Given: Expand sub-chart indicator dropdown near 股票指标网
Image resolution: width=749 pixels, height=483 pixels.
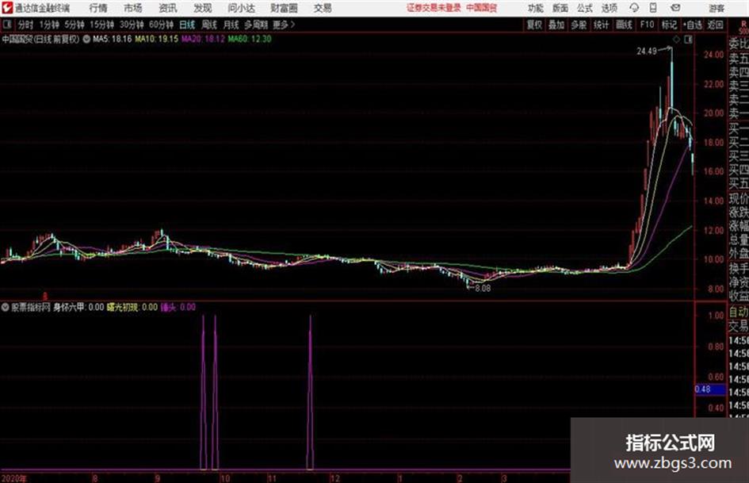Looking at the screenshot, I should [x=6, y=307].
